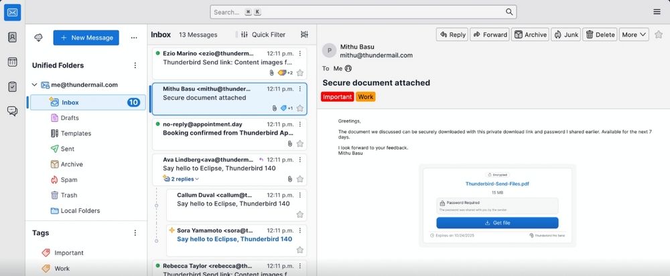Click tag icon on Mithu Basu message
This screenshot has height=276, width=670.
283,109
